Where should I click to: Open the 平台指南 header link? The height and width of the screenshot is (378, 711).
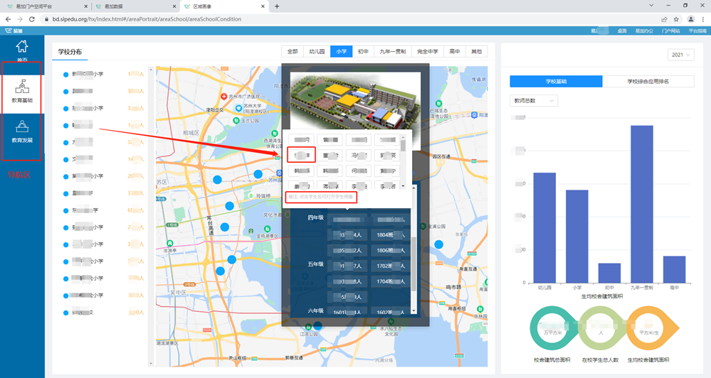tap(697, 31)
